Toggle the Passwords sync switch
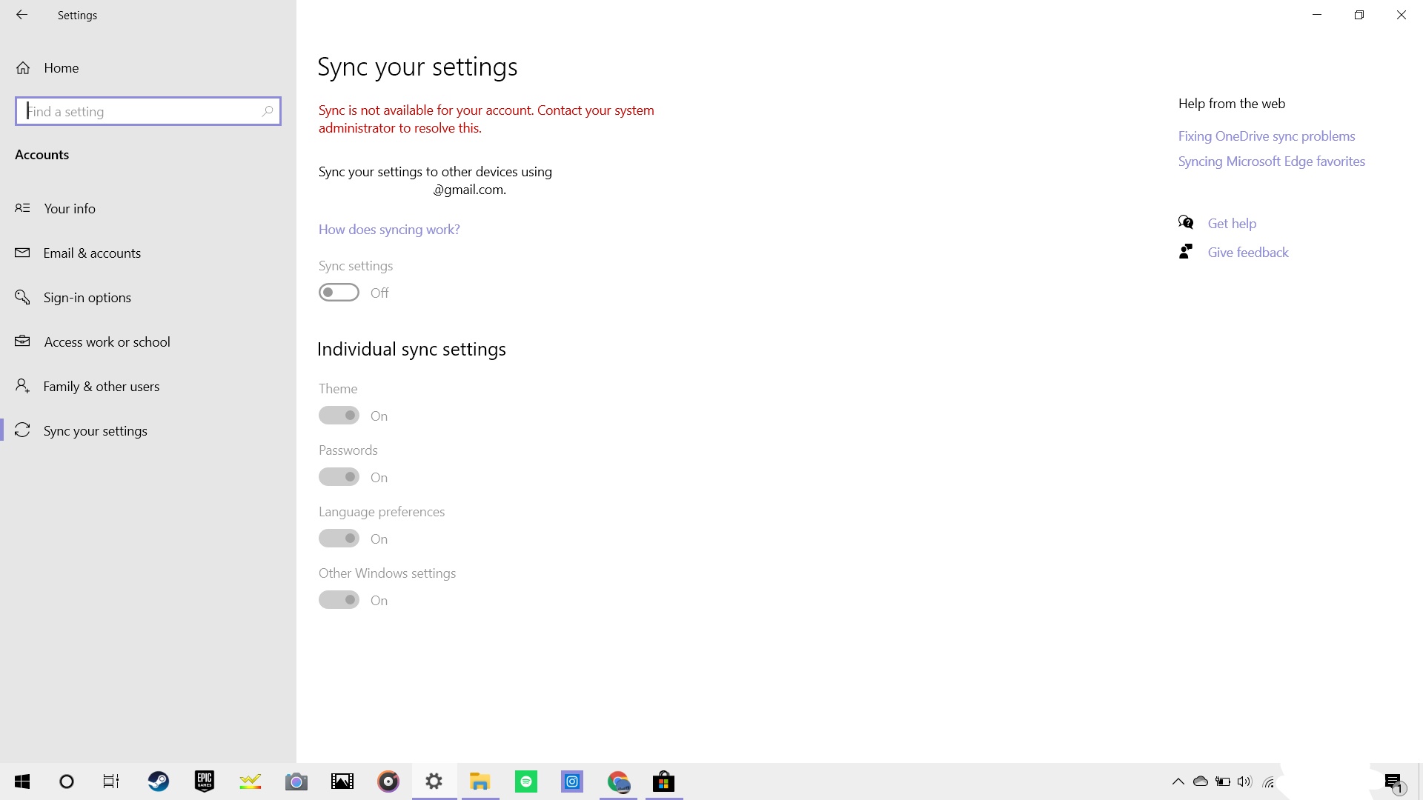The width and height of the screenshot is (1423, 800). click(339, 477)
